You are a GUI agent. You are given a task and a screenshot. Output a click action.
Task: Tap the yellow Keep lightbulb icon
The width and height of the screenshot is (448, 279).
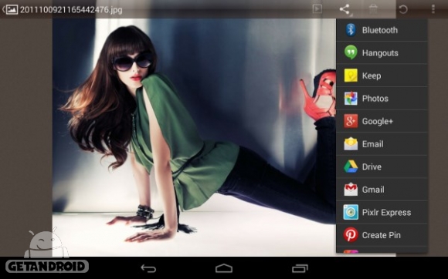click(x=351, y=76)
